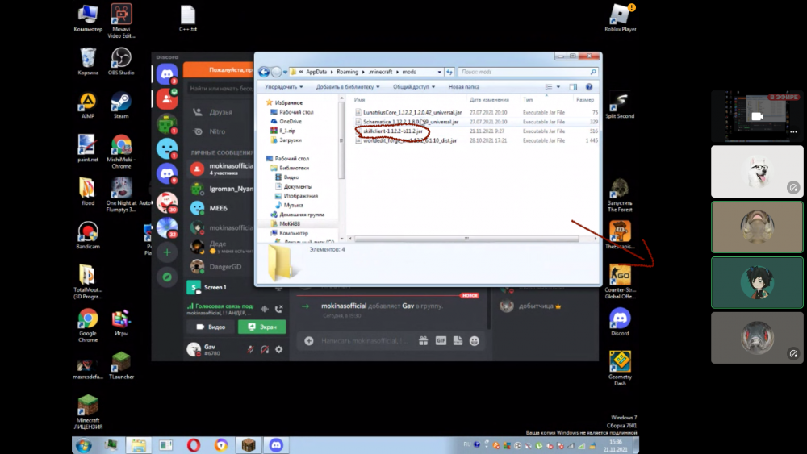Click Opera icon in taskbar
The height and width of the screenshot is (454, 807).
(194, 445)
